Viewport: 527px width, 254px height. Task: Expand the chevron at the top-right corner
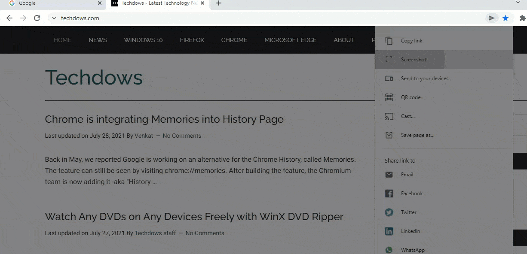coord(519,2)
